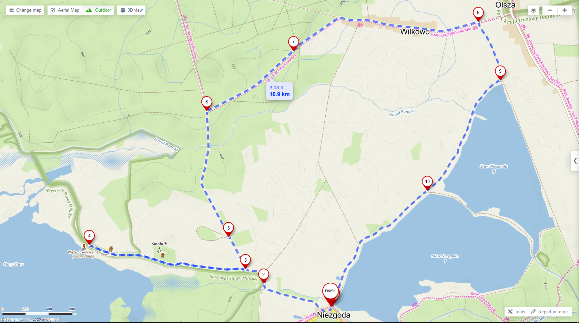The image size is (579, 323).
Task: Select the Outdoor map layer
Action: (x=98, y=10)
